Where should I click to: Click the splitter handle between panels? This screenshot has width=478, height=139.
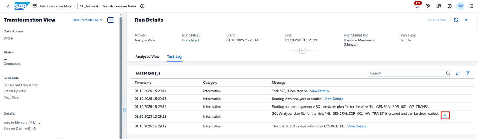click(125, 110)
